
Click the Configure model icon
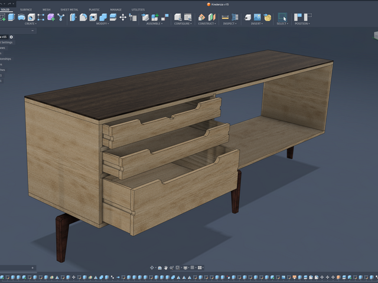[178, 17]
